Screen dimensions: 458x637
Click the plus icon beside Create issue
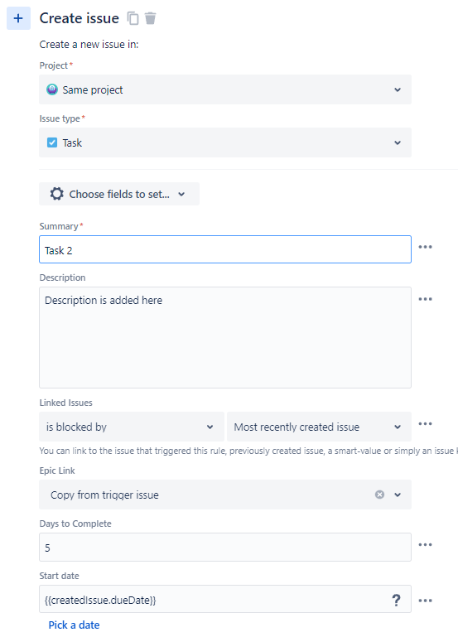click(18, 18)
